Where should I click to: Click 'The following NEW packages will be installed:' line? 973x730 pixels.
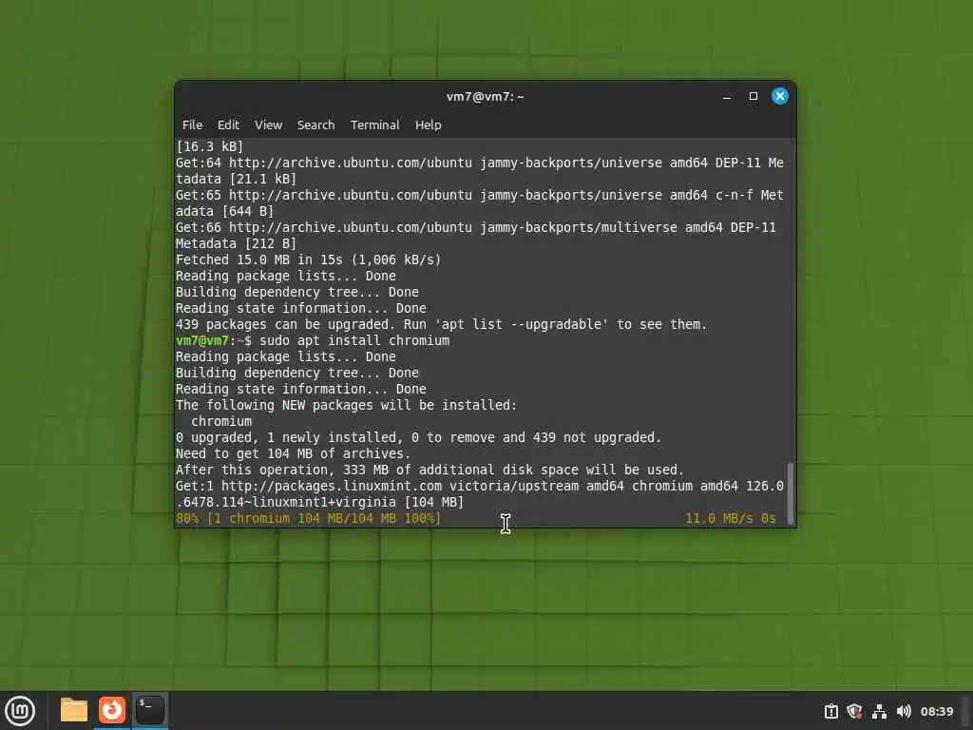pyautogui.click(x=346, y=405)
